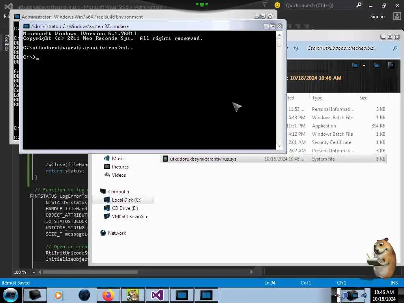The height and width of the screenshot is (303, 404).
Task: Select the 6:43 PM Windows Batch File row
Action: pyautogui.click(x=336, y=118)
